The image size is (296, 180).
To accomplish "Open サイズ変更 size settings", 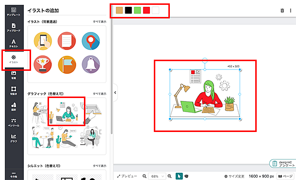I will pos(234,176).
